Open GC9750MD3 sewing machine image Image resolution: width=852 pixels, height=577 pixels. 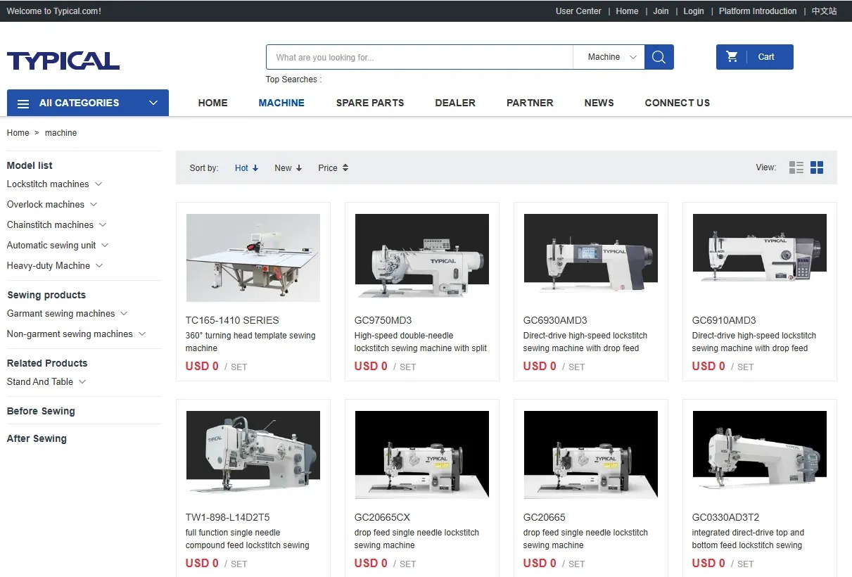point(422,258)
